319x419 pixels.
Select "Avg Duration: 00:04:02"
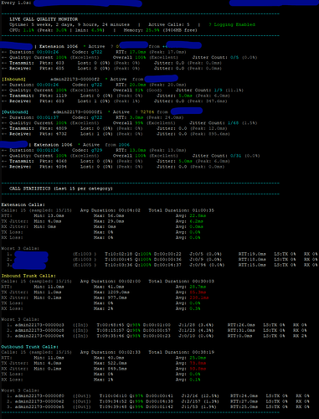coord(111,210)
